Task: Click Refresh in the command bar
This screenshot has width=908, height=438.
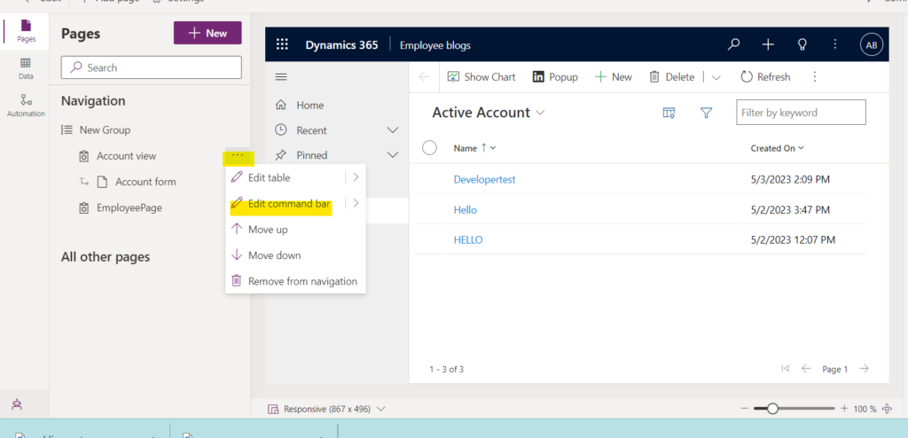Action: pyautogui.click(x=765, y=77)
